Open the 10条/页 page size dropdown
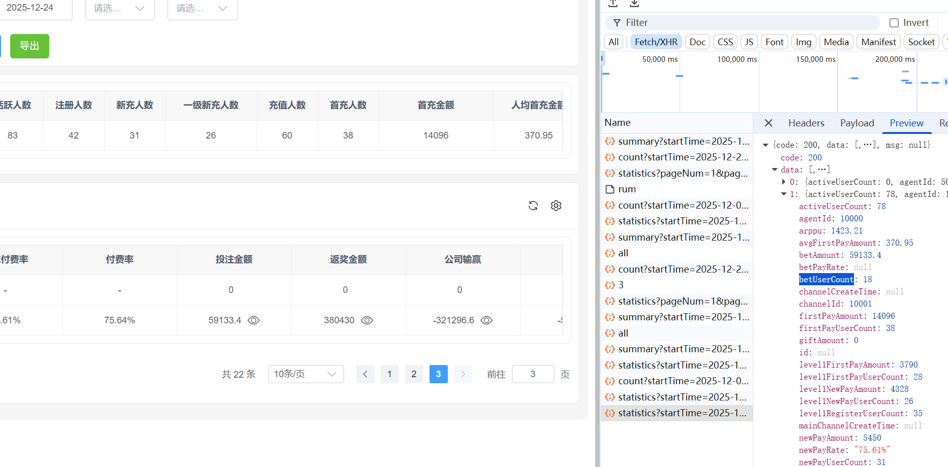Screen dimensions: 948x467 [x=306, y=374]
